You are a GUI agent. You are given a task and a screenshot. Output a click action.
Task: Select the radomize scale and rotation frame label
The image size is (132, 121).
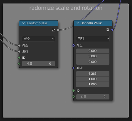click(x=66, y=8)
